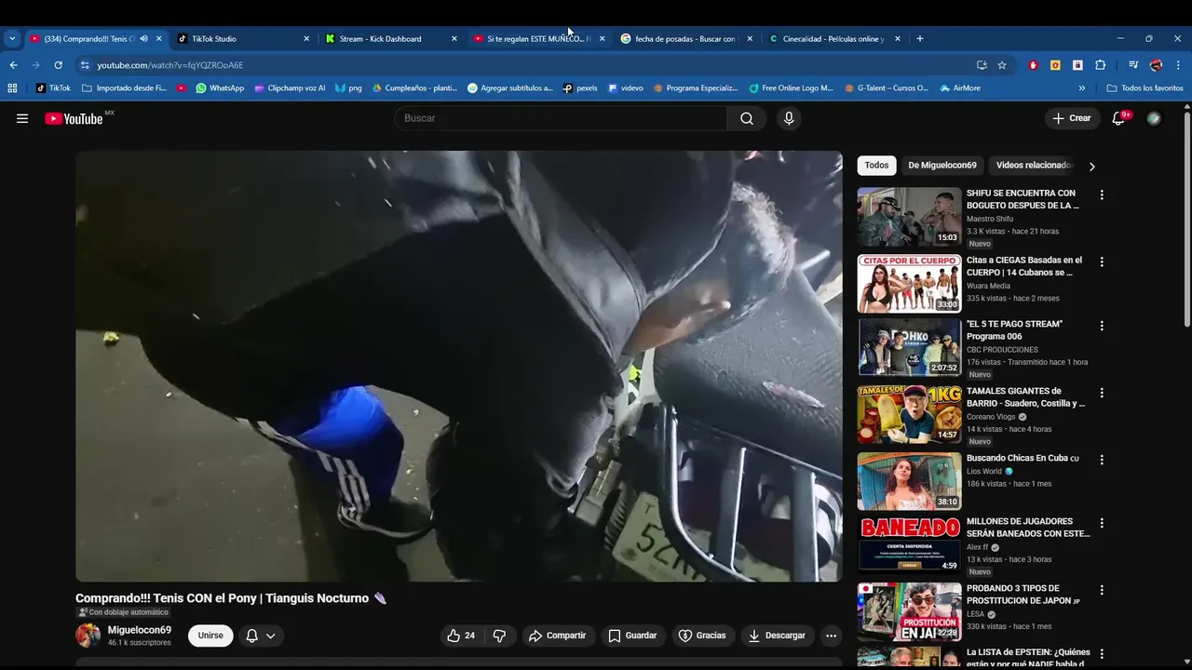1192x670 pixels.
Task: Open the TAMALES GIGANTES video thumbnail
Action: (x=909, y=414)
